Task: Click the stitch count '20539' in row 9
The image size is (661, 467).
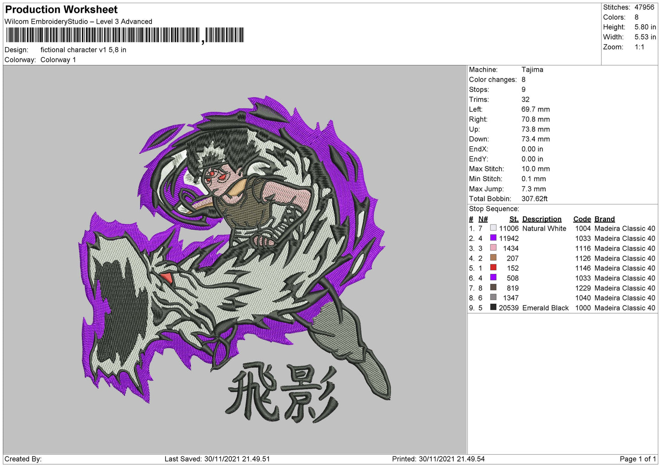Action: (509, 308)
